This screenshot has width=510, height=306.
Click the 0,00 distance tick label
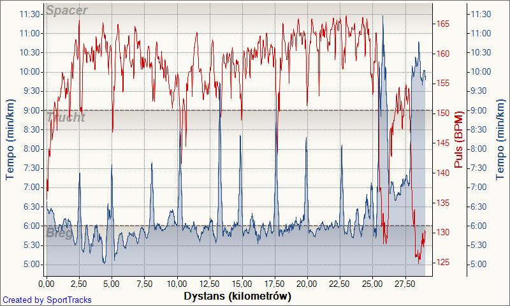pos(47,282)
